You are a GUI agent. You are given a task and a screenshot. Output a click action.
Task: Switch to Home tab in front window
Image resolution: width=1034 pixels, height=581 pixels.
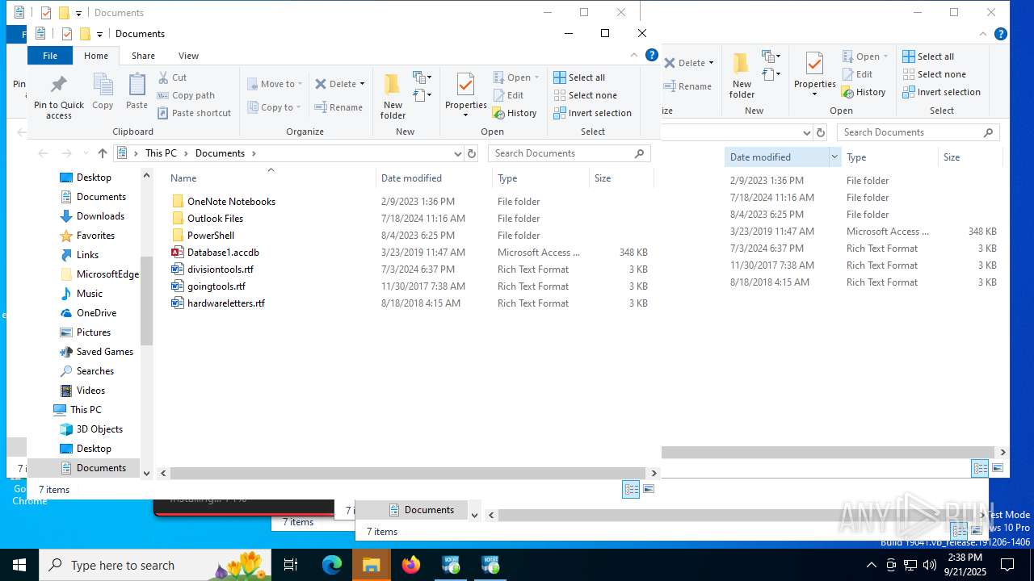[96, 56]
